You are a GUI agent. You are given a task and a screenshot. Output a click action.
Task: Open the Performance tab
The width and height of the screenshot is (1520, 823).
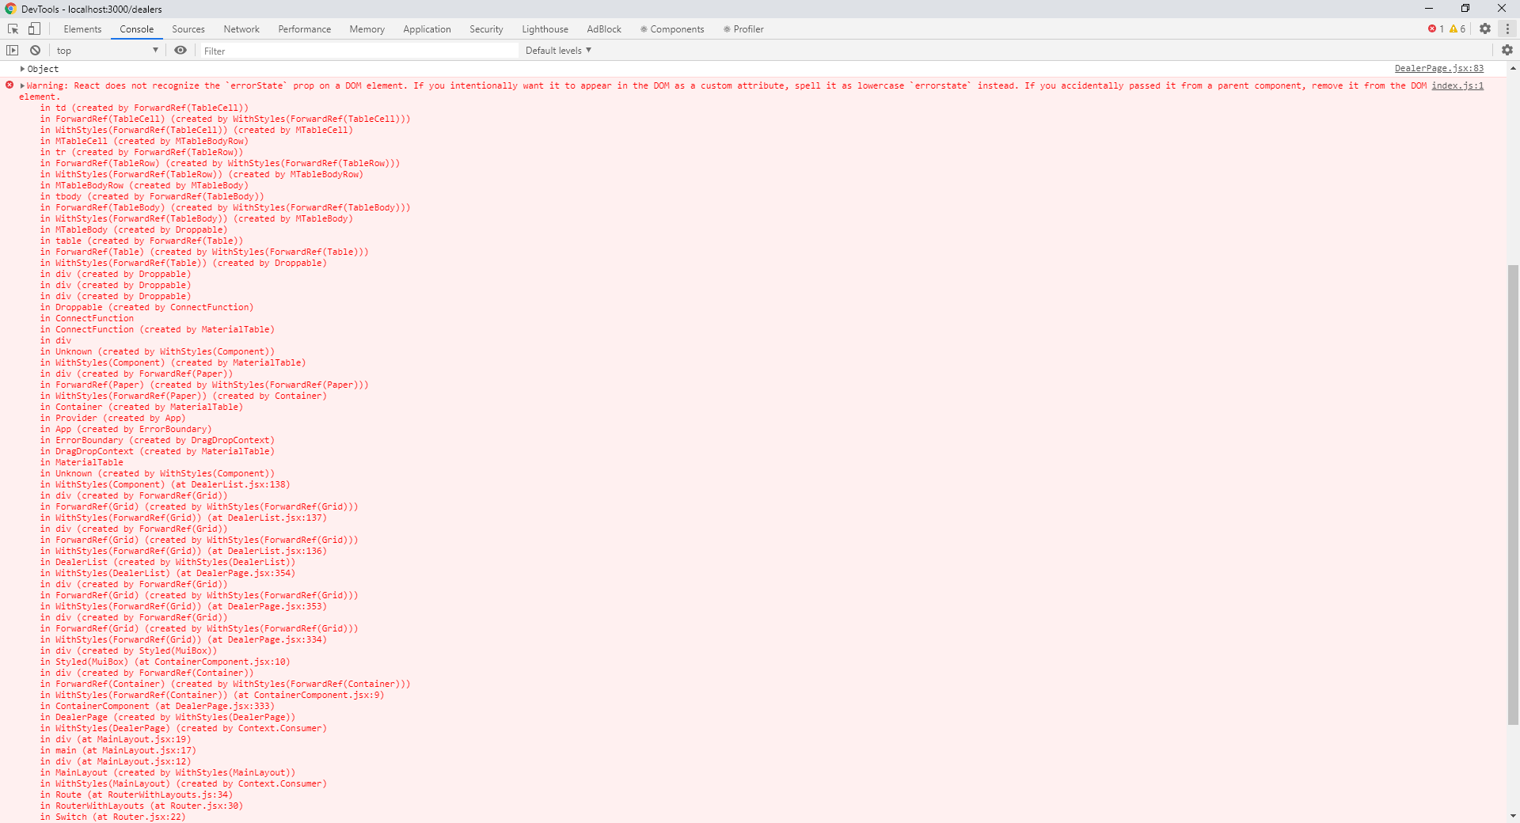tap(305, 29)
